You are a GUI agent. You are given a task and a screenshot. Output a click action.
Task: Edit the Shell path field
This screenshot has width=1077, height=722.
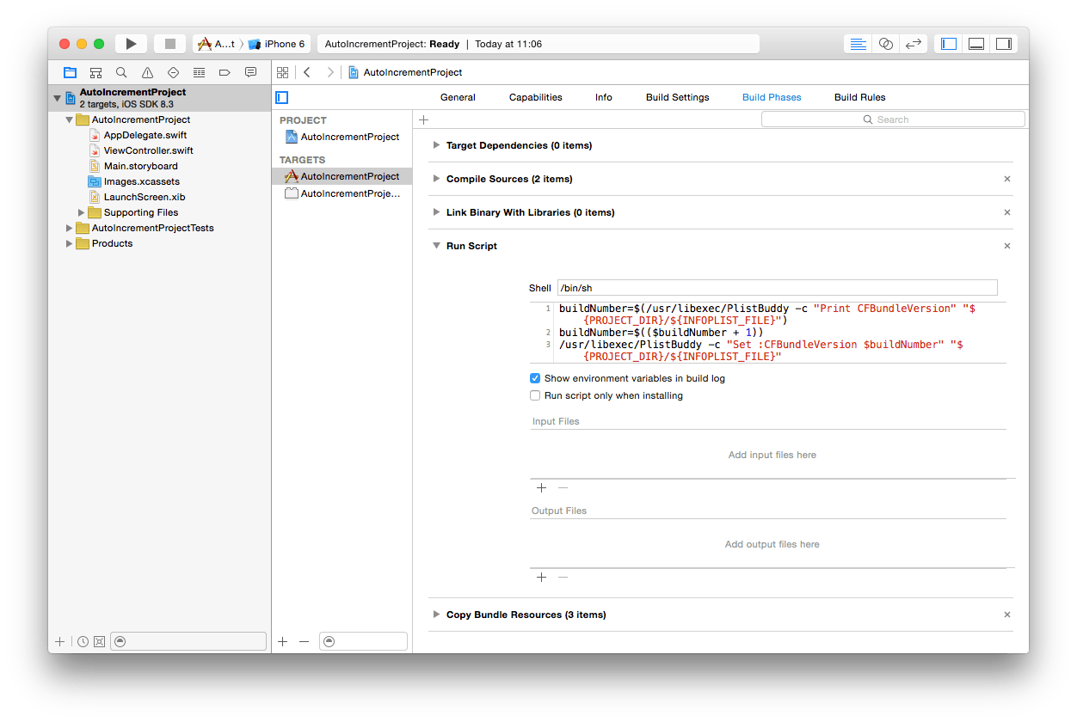point(777,288)
